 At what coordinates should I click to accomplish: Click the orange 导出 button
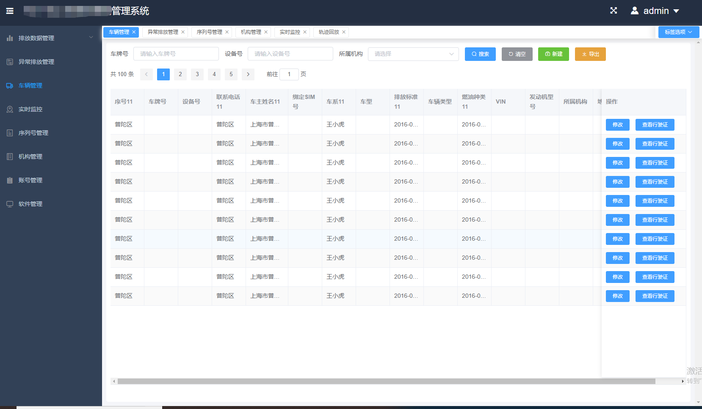pos(590,54)
